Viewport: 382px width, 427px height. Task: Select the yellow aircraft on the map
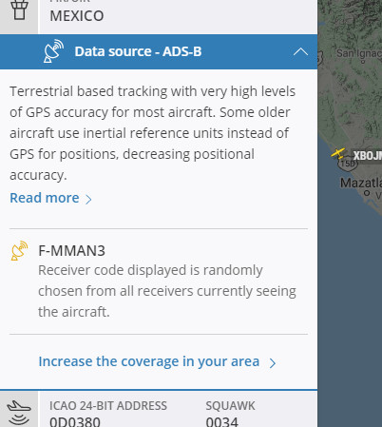[x=338, y=153]
